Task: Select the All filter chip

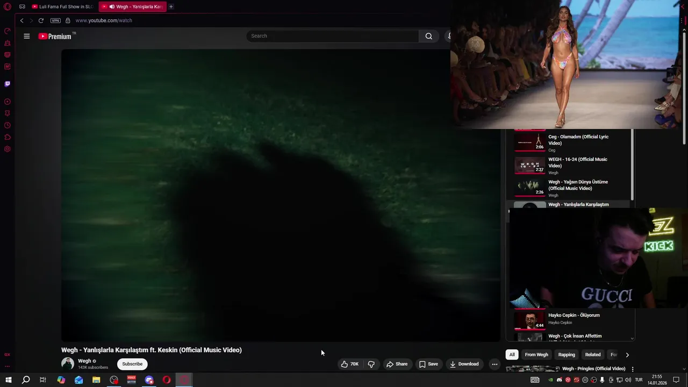Action: coord(512,355)
